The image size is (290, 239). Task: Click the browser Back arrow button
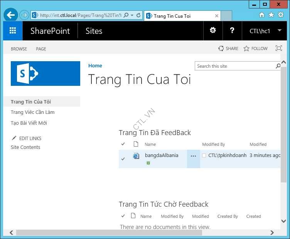[11, 15]
